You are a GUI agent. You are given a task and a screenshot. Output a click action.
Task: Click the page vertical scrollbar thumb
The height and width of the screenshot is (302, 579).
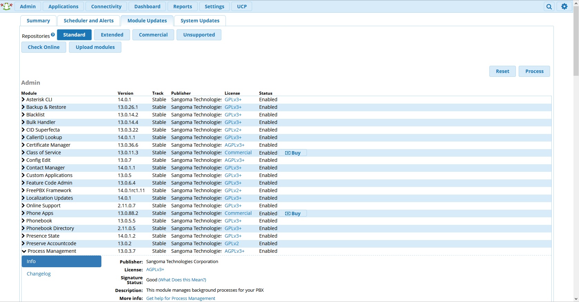tap(576, 41)
